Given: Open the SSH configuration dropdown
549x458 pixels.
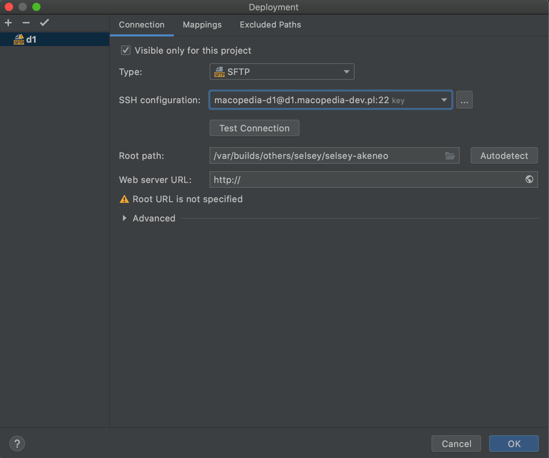Looking at the screenshot, I should [444, 100].
